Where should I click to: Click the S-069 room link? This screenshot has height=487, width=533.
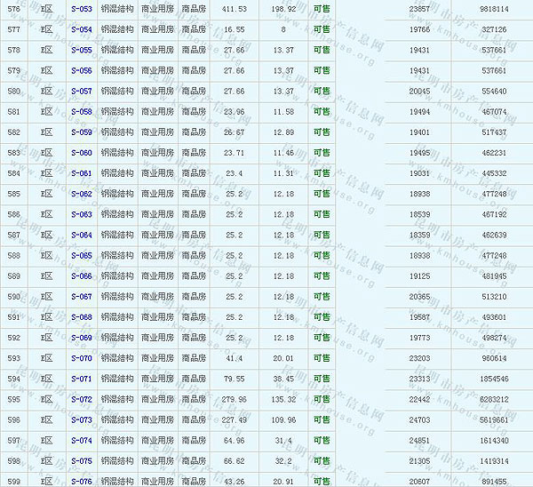pos(81,338)
